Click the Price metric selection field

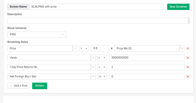pyautogui.click(x=40, y=48)
